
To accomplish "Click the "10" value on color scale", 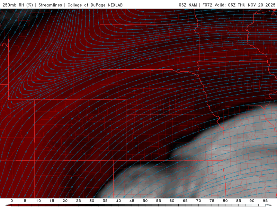I will [x=38, y=201].
